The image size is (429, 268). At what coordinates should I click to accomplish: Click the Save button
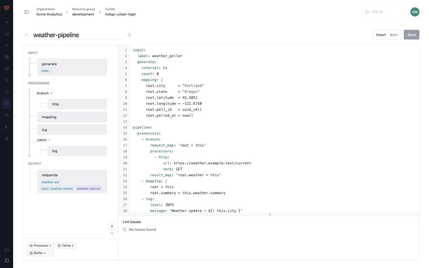pyautogui.click(x=411, y=35)
